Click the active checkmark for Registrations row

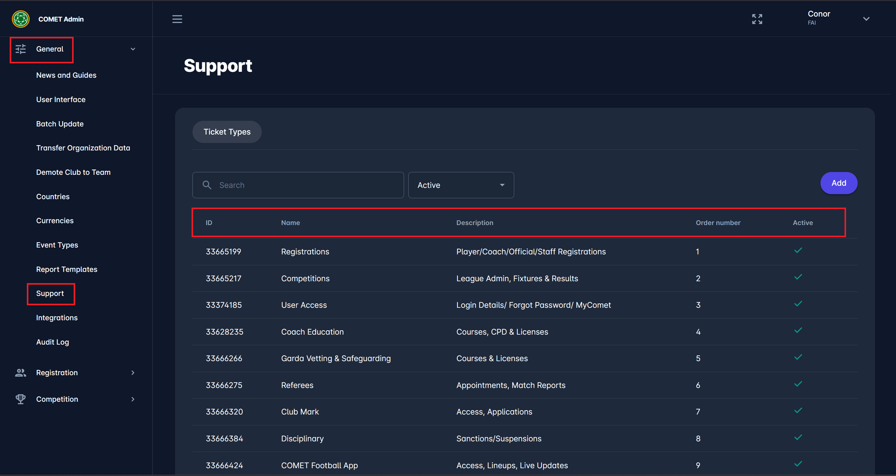click(798, 251)
